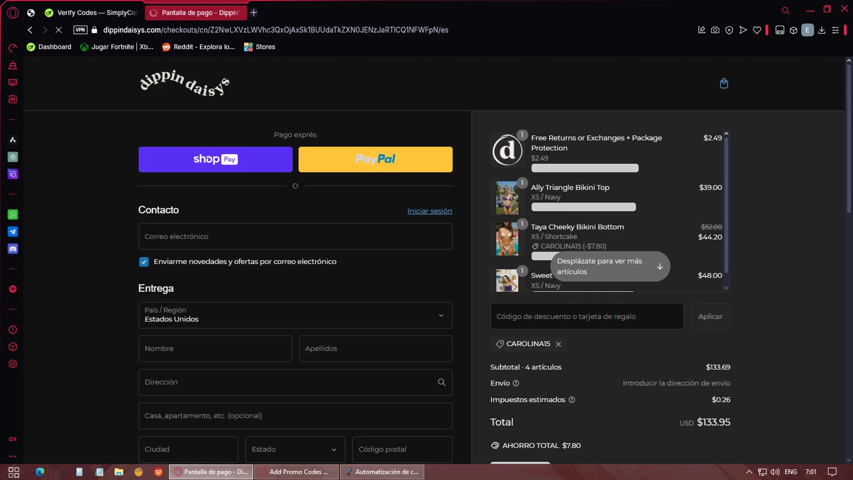Click the scroll for more items pill
The width and height of the screenshot is (853, 480).
coord(610,266)
